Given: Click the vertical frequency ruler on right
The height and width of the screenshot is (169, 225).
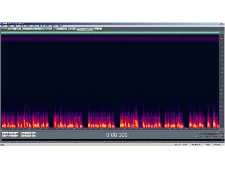Looking at the screenshot, I should point(221,81).
